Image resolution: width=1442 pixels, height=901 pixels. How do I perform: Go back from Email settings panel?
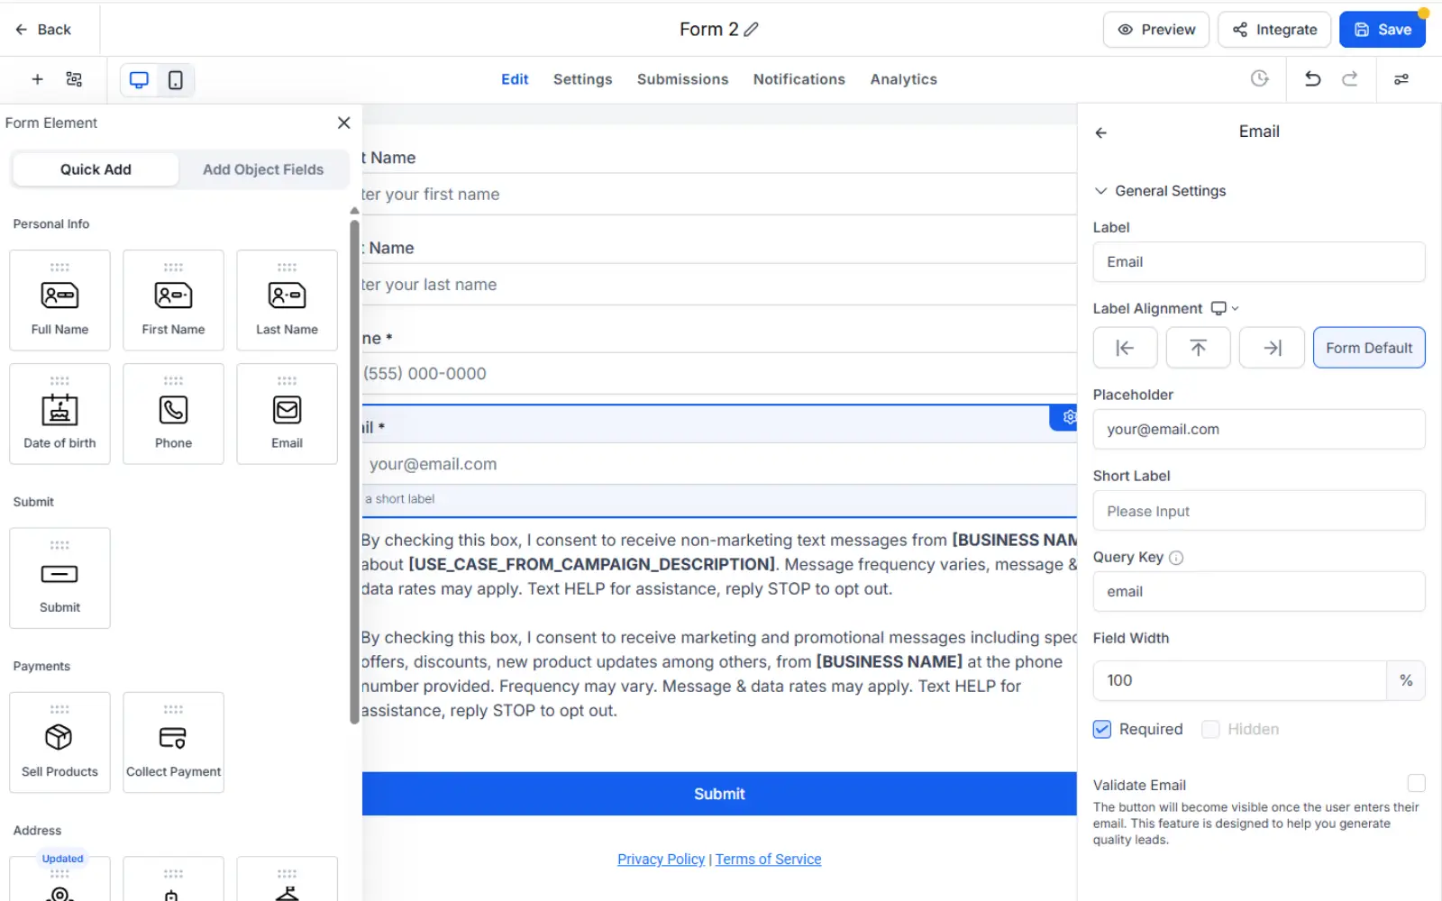pos(1100,132)
